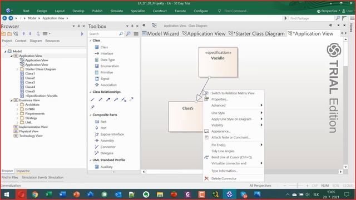356x200 pixels.
Task: Open the Enterprise Architect application logo menu
Action: [x=8, y=11]
